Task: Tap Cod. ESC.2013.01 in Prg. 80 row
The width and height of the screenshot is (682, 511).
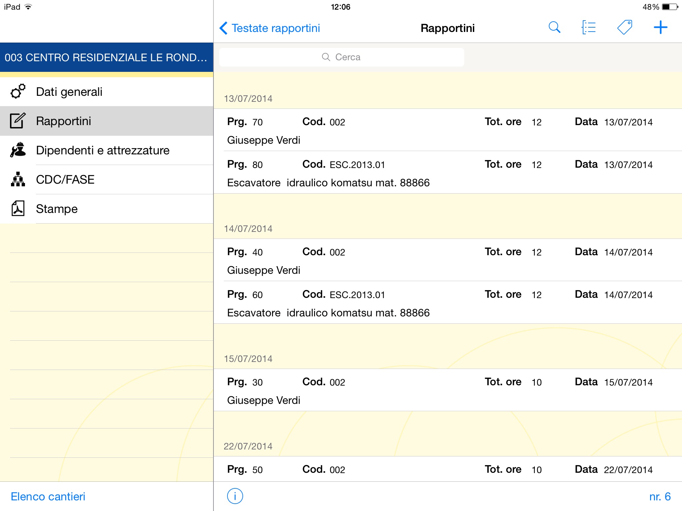Action: (344, 164)
